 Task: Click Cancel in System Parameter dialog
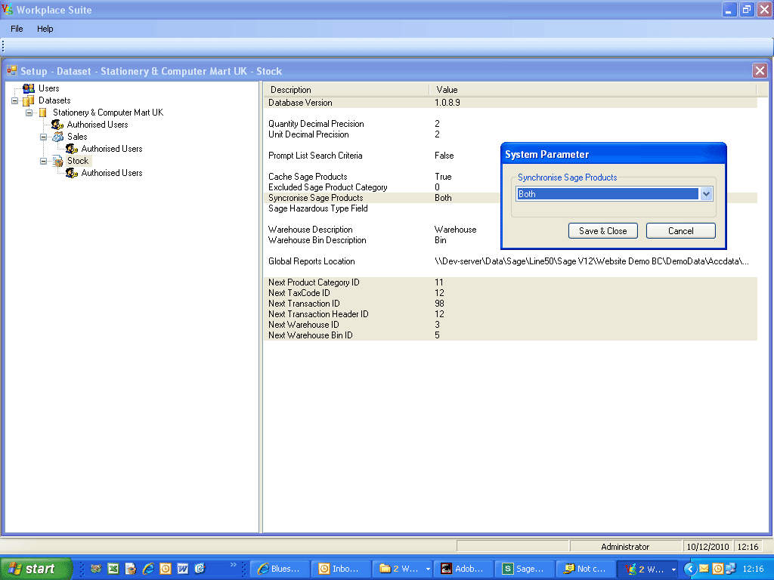pos(680,231)
